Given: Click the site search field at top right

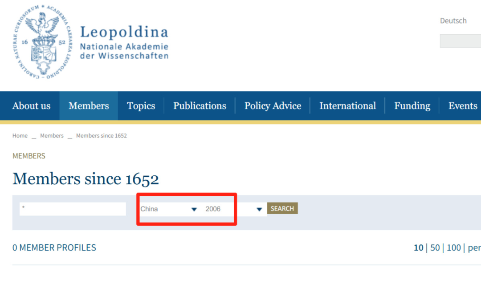Looking at the screenshot, I should [460, 41].
